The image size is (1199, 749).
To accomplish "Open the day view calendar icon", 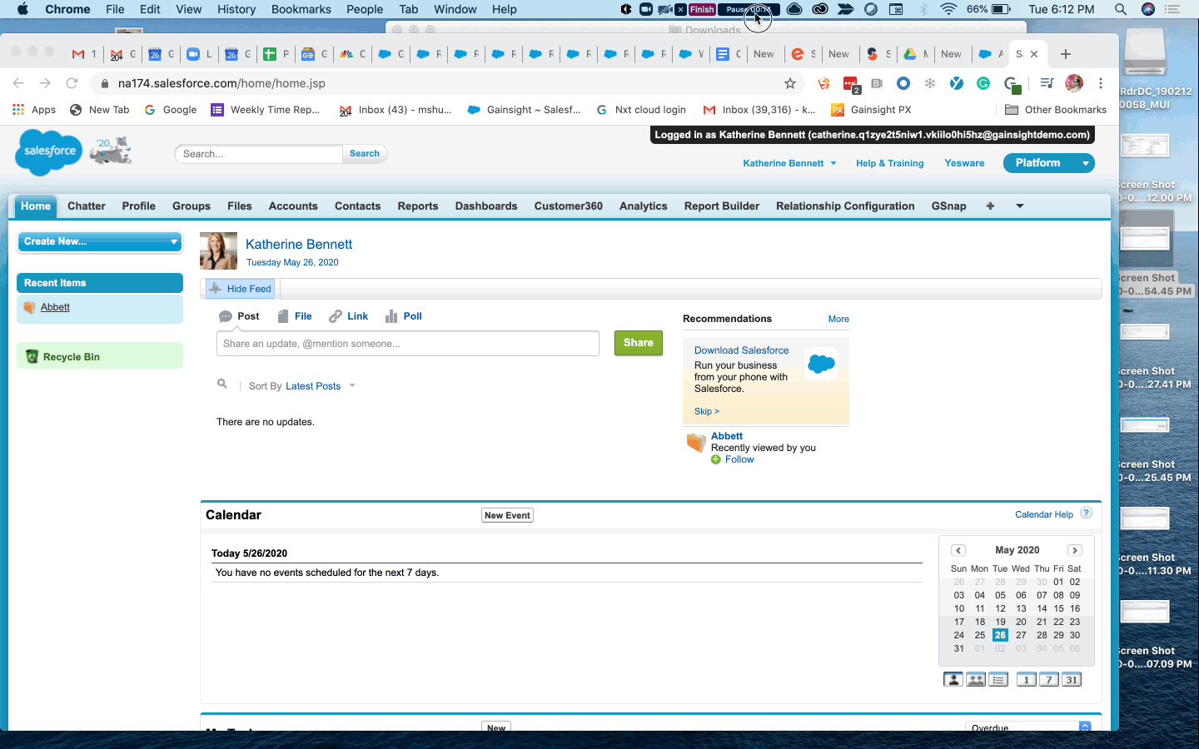I will [1027, 680].
